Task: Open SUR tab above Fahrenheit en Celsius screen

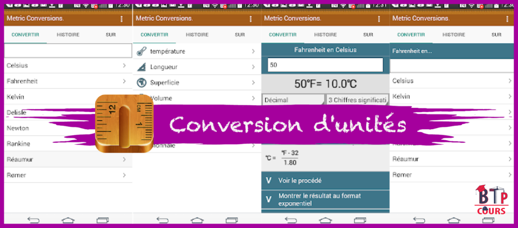Action: (368, 35)
